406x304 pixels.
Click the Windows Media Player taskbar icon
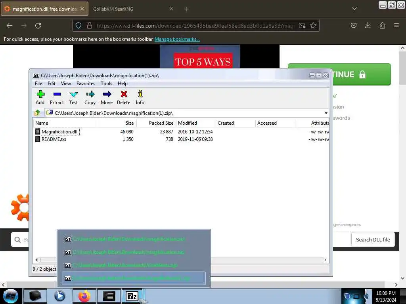(59, 296)
